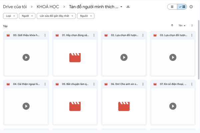Open more actions for 06. Em! Cho anh xin s...
Viewport: 200px width, 133px height.
143,84
